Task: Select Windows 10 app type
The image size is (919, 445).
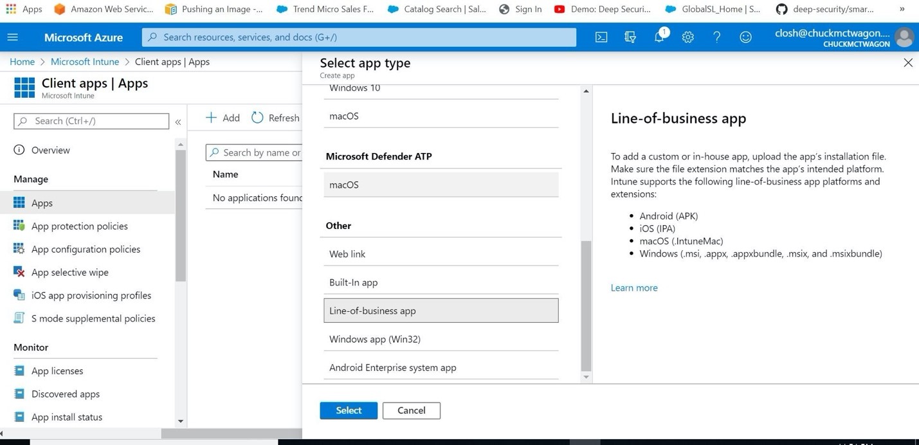Action: click(441, 89)
